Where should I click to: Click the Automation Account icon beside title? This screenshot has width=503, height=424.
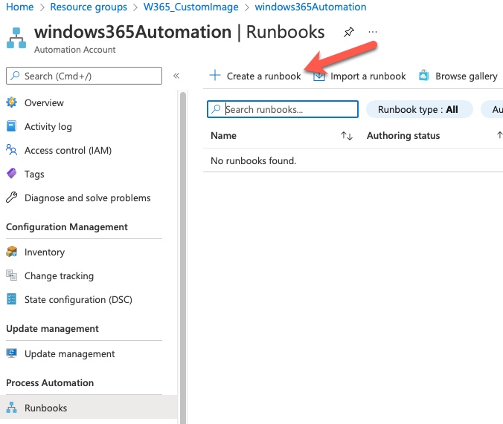[16, 38]
